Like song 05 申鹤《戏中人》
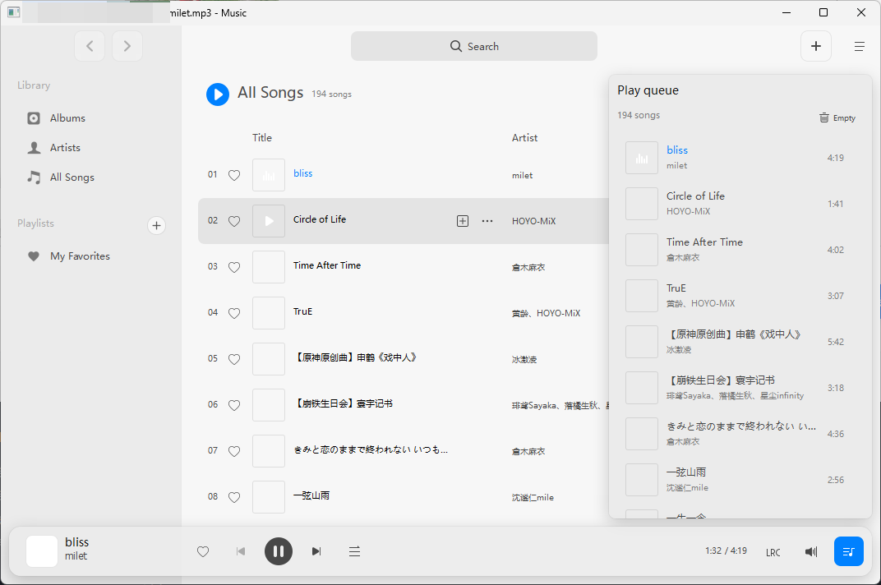 click(x=234, y=360)
